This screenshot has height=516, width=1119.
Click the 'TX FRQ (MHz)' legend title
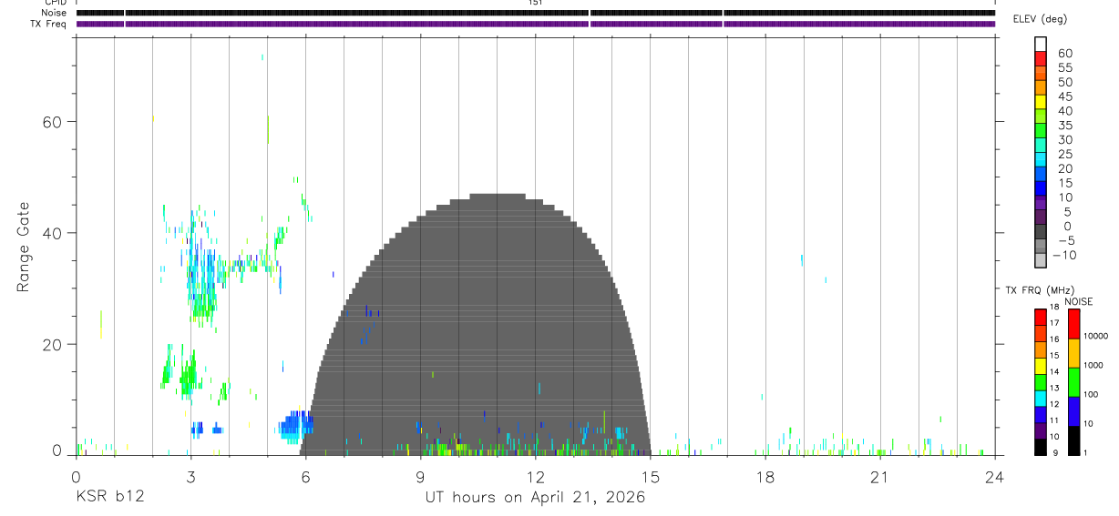pyautogui.click(x=1040, y=290)
